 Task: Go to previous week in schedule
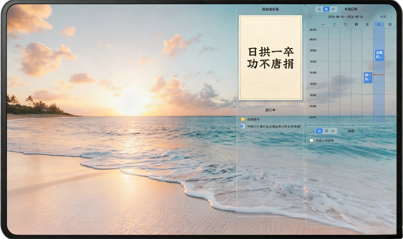(311, 17)
